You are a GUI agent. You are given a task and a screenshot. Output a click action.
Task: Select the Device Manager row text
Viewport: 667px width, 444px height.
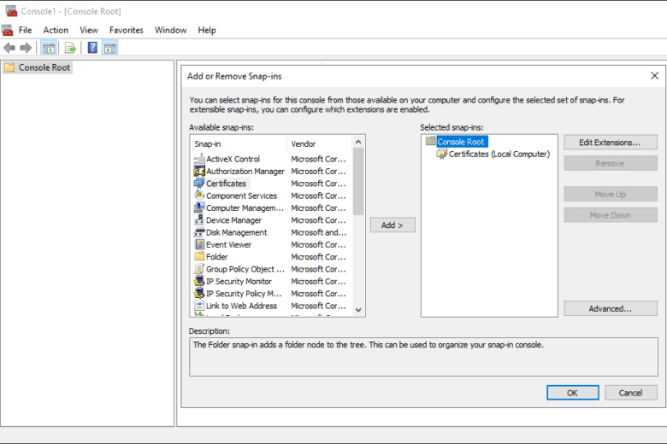[x=233, y=220]
